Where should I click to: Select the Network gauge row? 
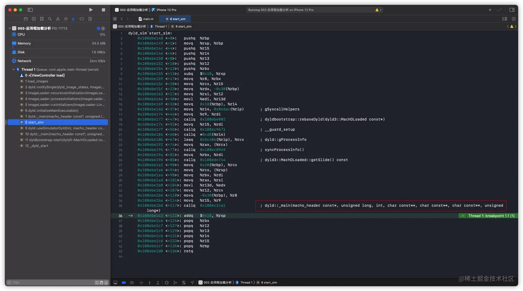(58, 61)
